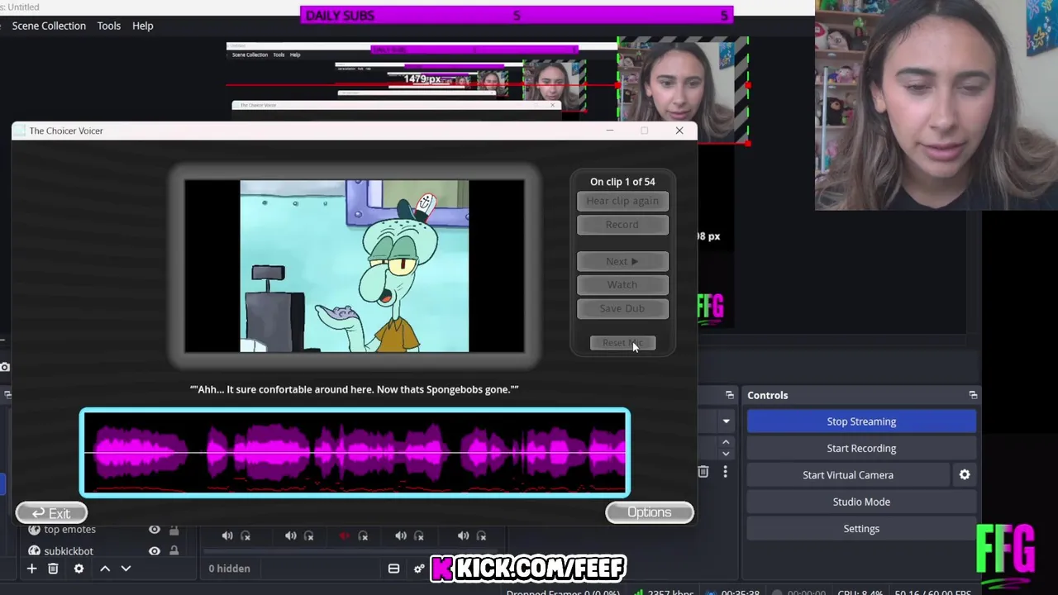Image resolution: width=1058 pixels, height=595 pixels.
Task: Open OBS Settings from Controls
Action: pos(861,529)
